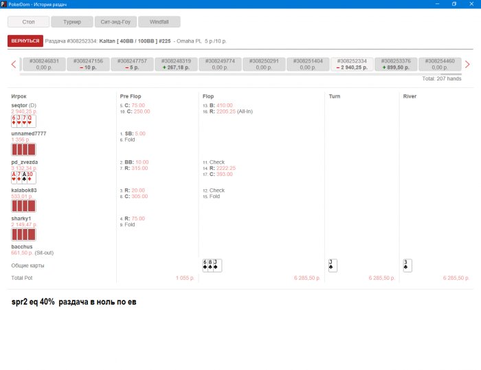
Task: Click player name unnamed7777
Action: click(29, 133)
